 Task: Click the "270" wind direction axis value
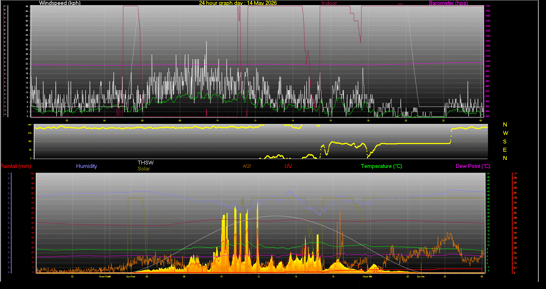[x=30, y=133]
